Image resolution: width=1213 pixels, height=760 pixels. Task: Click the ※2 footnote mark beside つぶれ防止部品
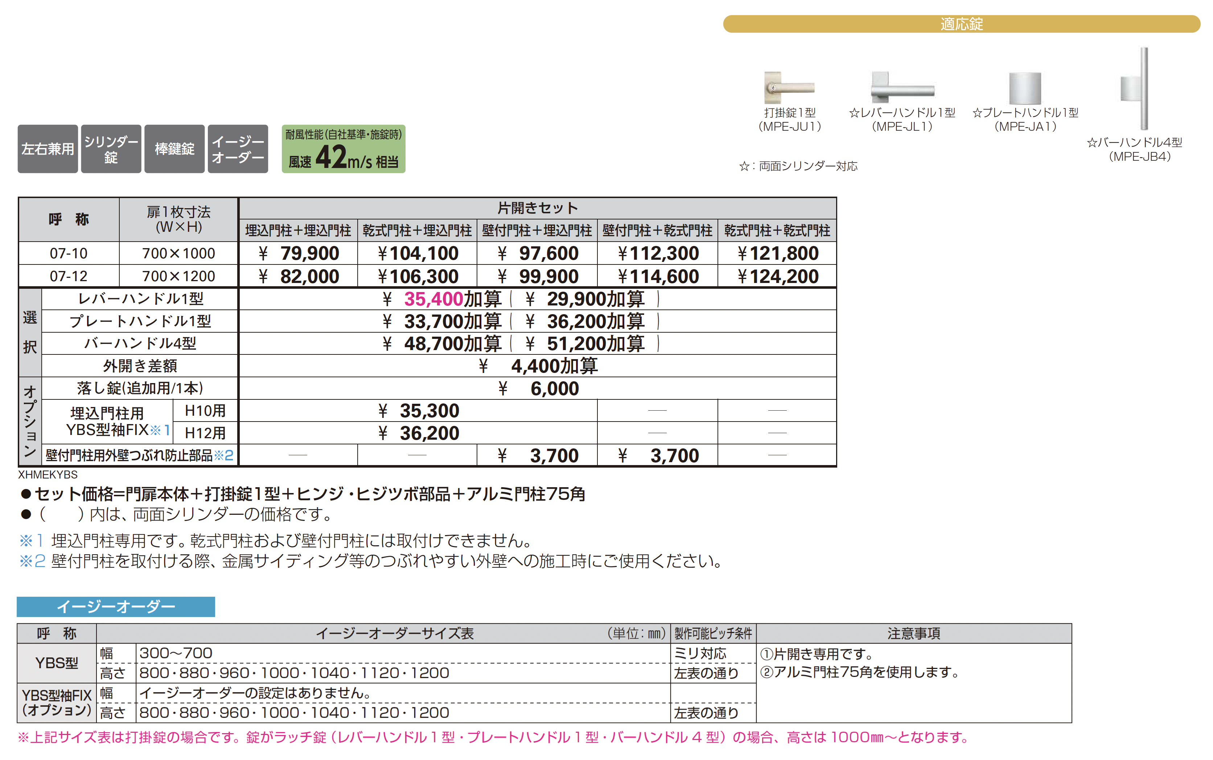click(x=223, y=455)
